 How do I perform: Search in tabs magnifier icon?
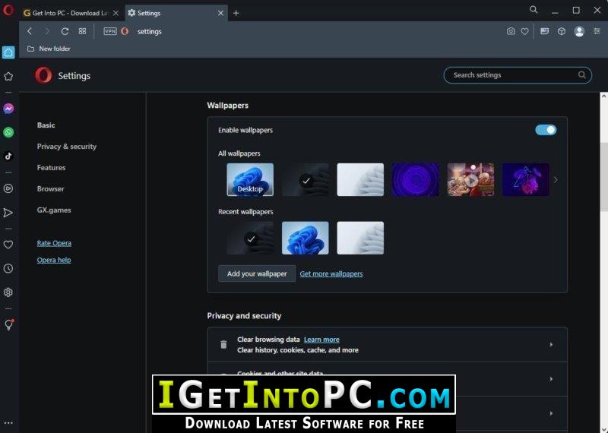(x=534, y=10)
